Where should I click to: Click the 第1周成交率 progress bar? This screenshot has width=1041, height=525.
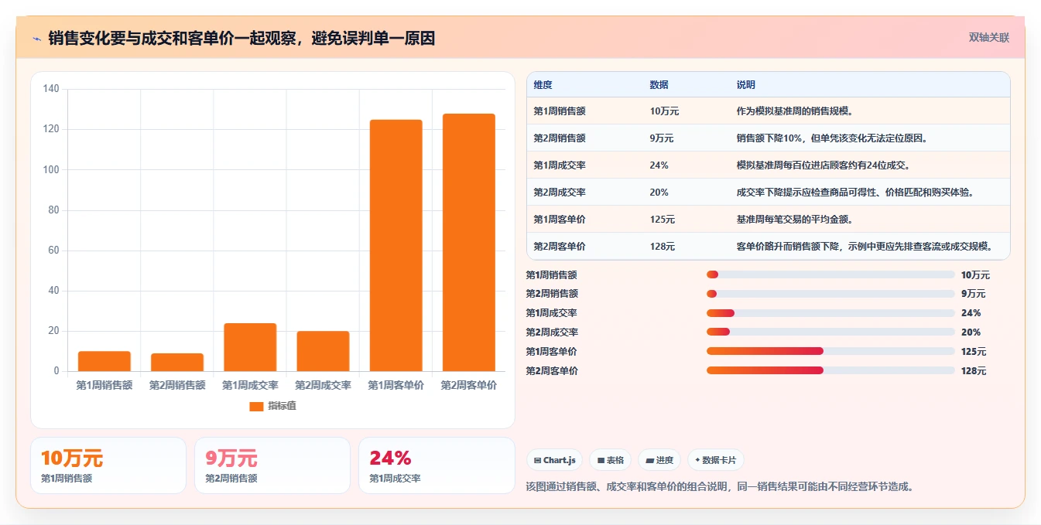(830, 313)
